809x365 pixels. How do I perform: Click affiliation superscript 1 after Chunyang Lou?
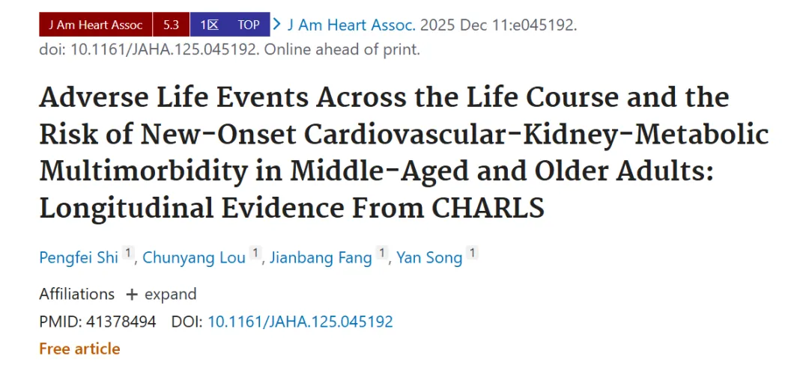(x=255, y=253)
